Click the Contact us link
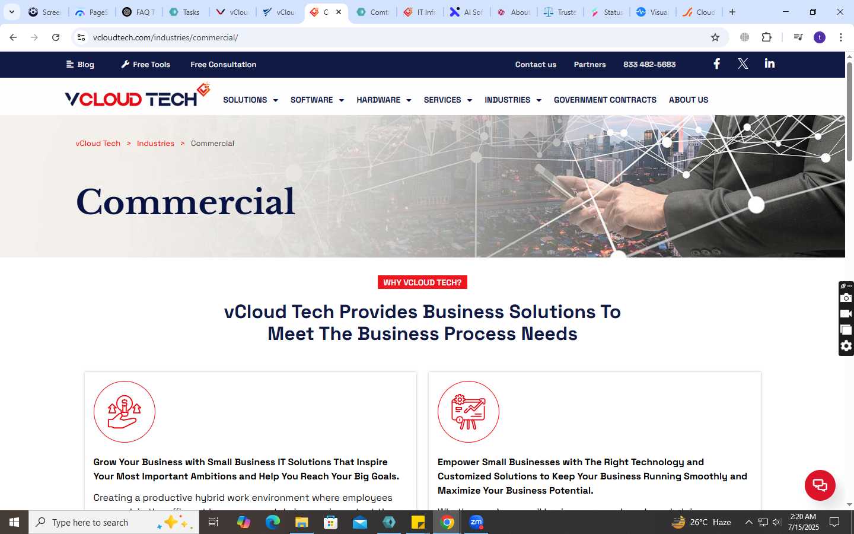This screenshot has width=854, height=534. 536,65
